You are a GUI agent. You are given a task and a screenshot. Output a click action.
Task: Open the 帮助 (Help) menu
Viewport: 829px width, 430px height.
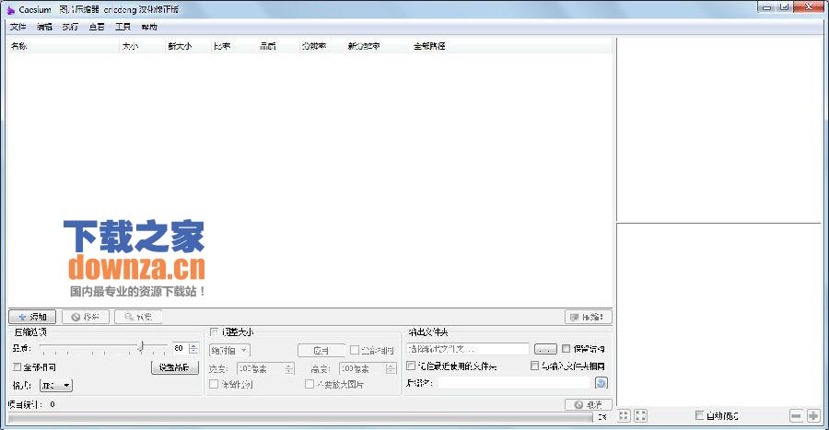(x=149, y=27)
